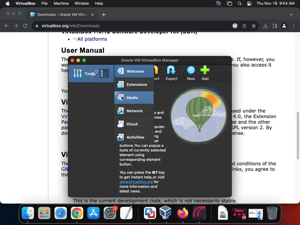The image size is (300, 225).
Task: Open the Trash in the Dock
Action: coord(272,213)
